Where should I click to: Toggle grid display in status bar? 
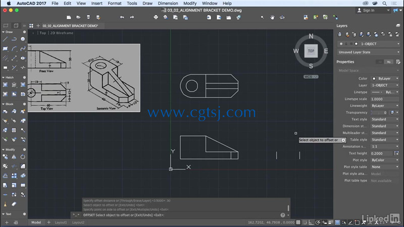click(x=298, y=222)
